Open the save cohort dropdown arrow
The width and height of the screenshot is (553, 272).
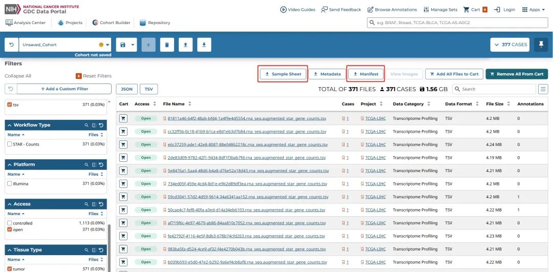tap(133, 45)
